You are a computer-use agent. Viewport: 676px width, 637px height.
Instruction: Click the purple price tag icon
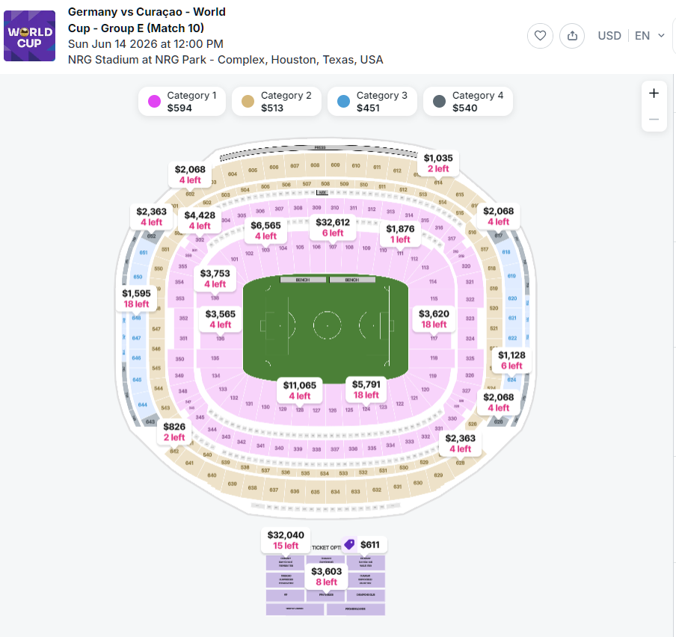coord(349,544)
